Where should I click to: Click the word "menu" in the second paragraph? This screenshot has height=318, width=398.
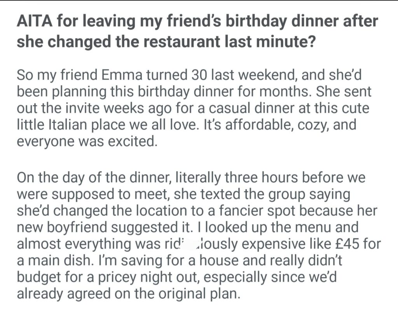[x=298, y=227]
